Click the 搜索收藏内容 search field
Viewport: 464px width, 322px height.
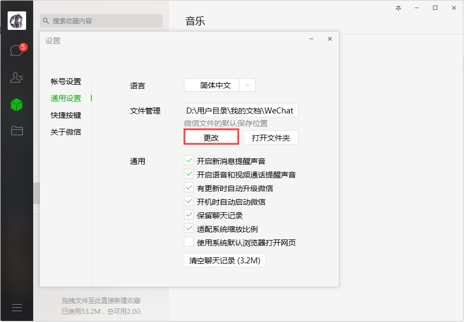point(101,21)
